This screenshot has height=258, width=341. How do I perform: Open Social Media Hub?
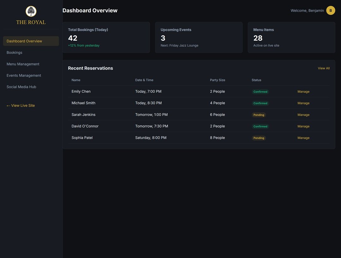pos(31,87)
